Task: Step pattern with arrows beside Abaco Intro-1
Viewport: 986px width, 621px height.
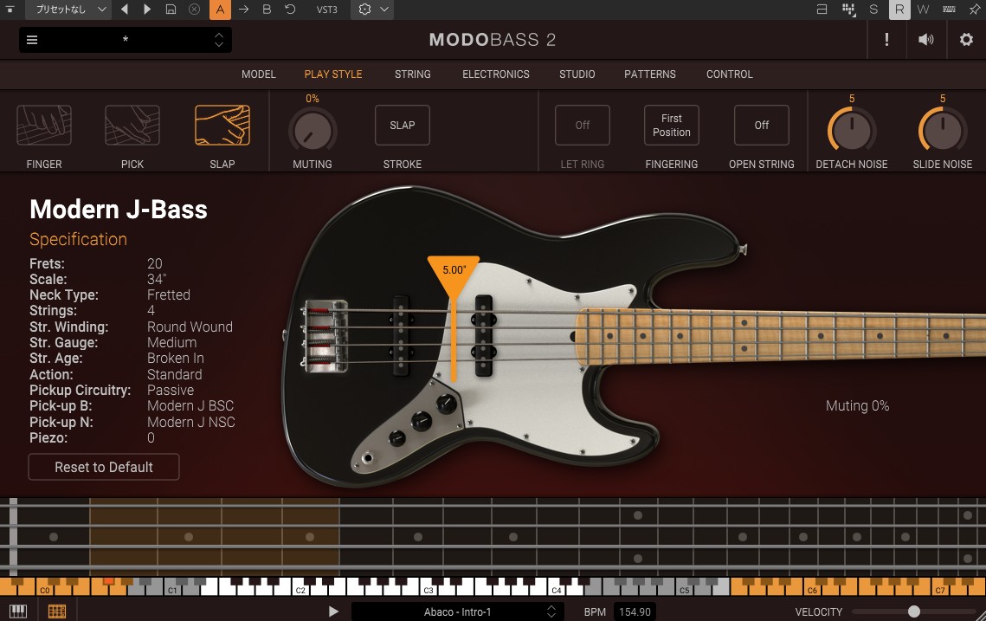Action: coord(551,611)
